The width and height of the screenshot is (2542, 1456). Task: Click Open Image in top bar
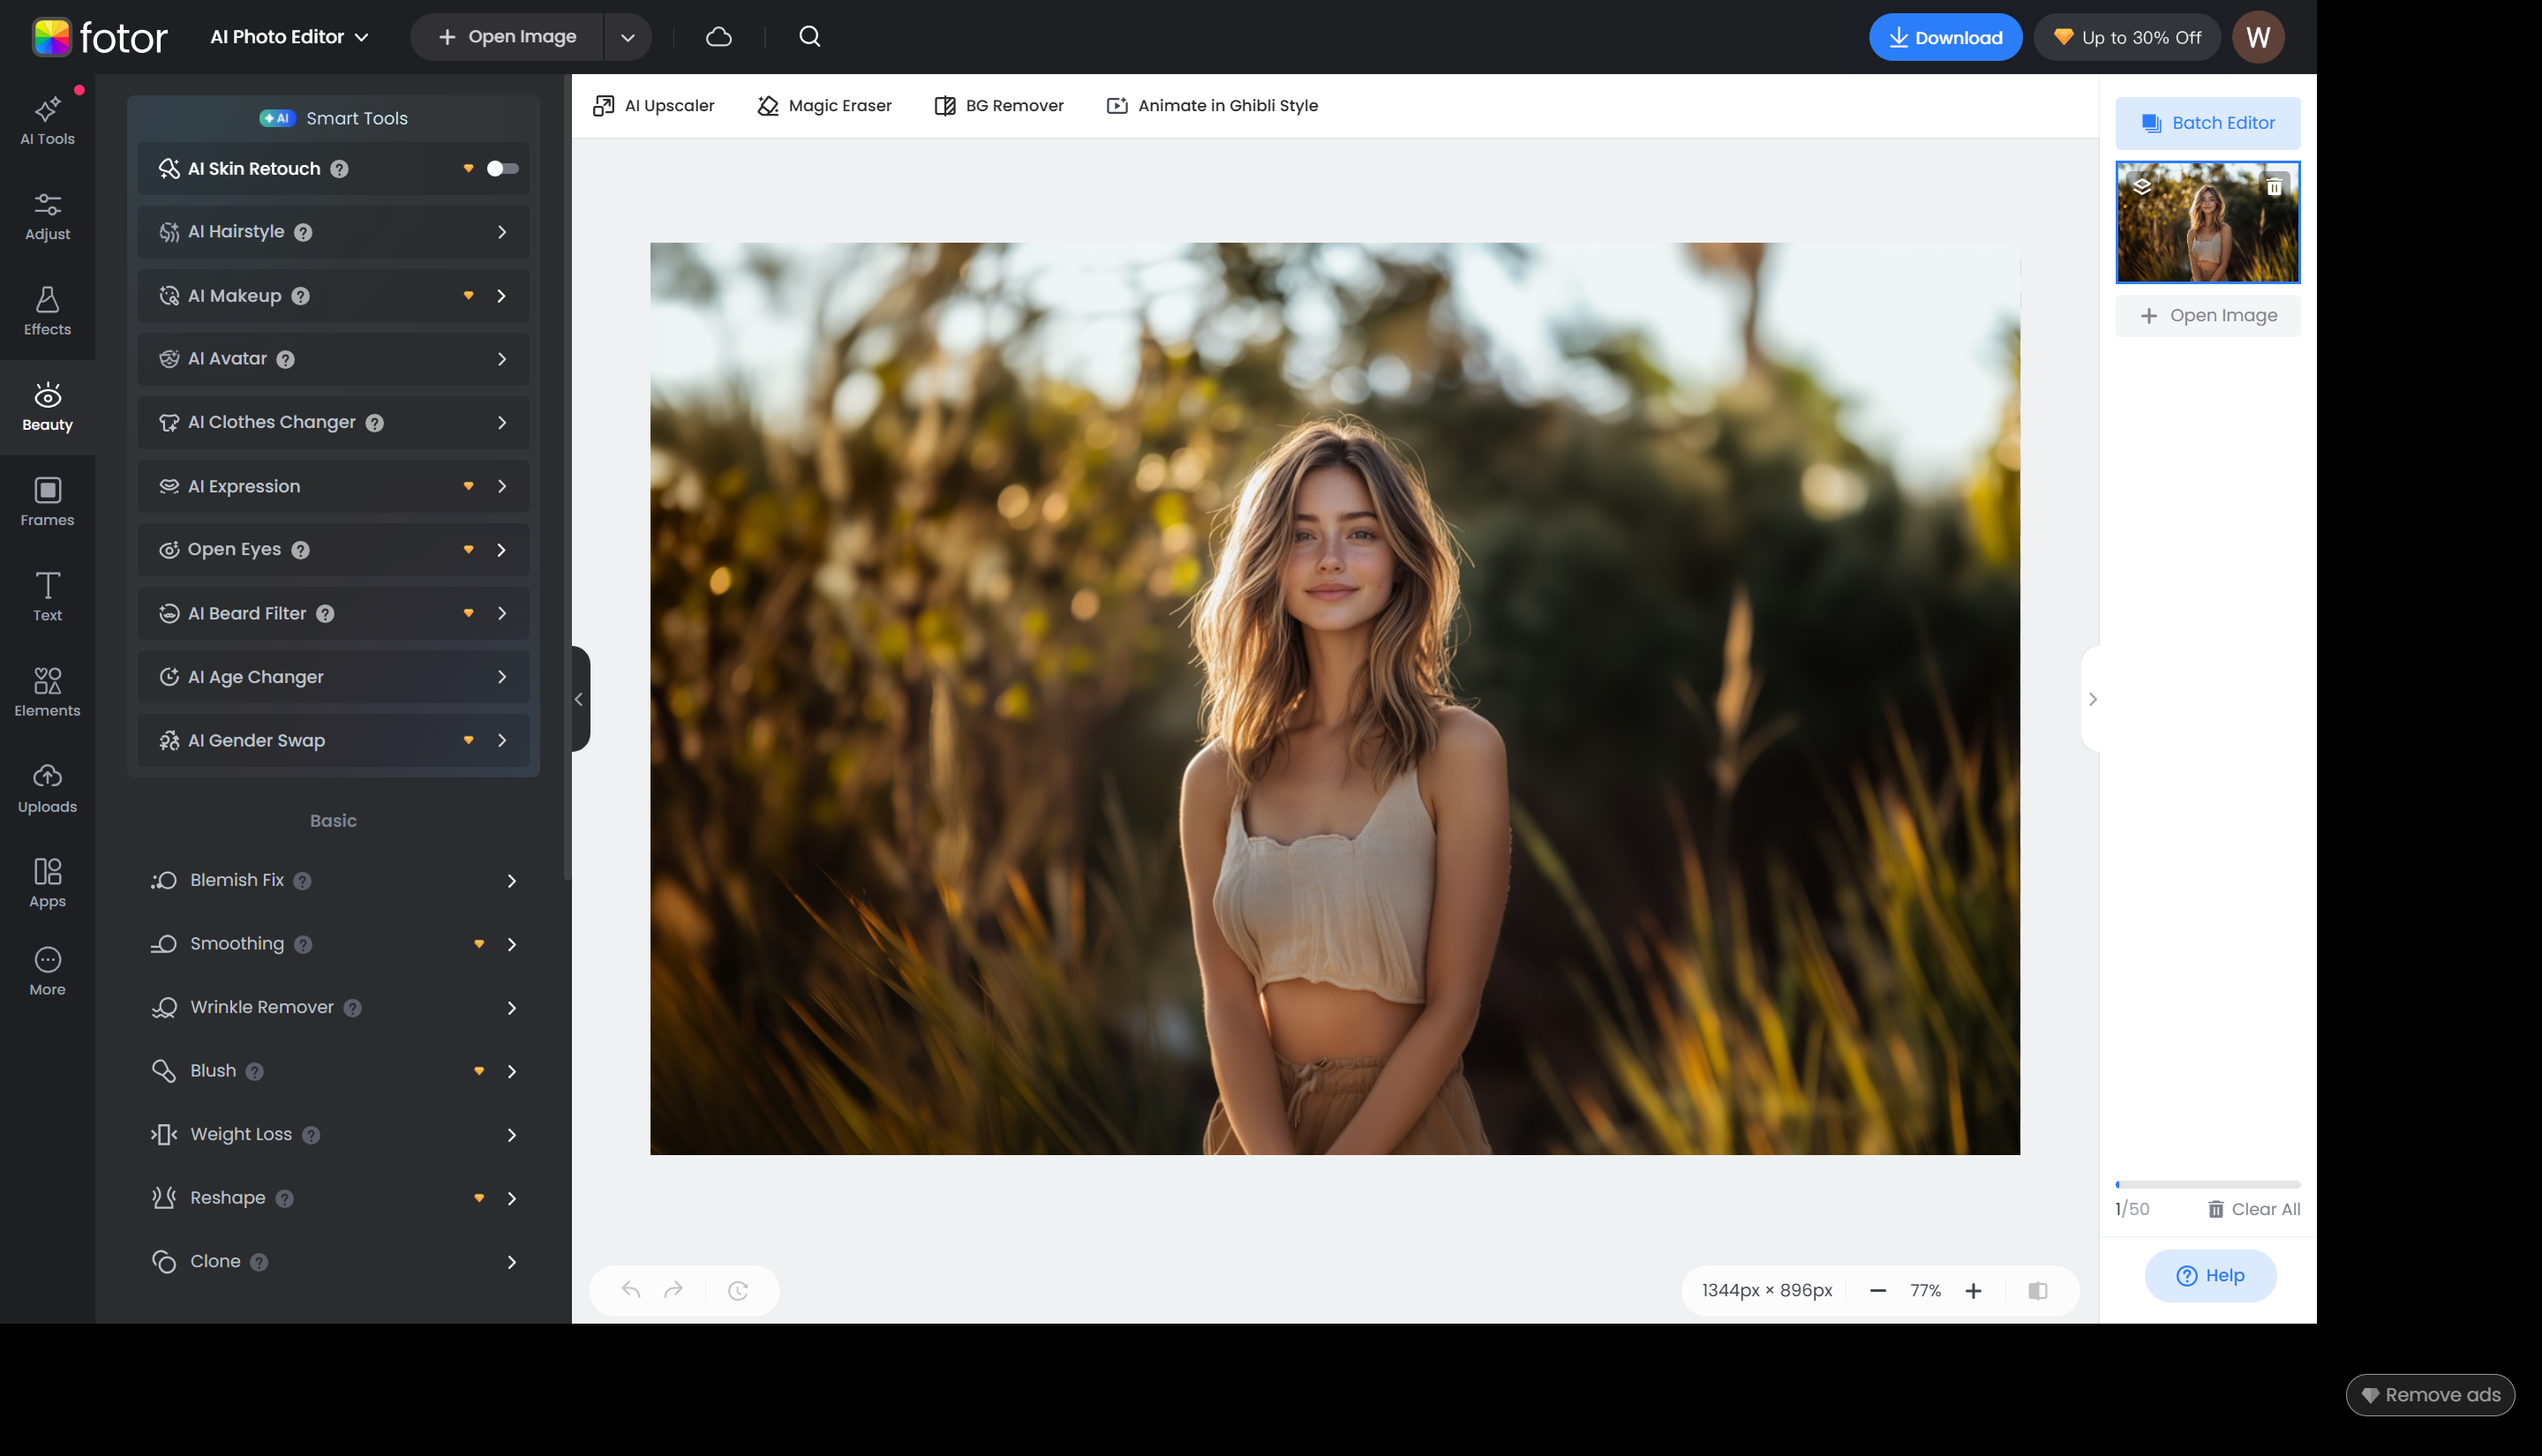[x=507, y=37]
